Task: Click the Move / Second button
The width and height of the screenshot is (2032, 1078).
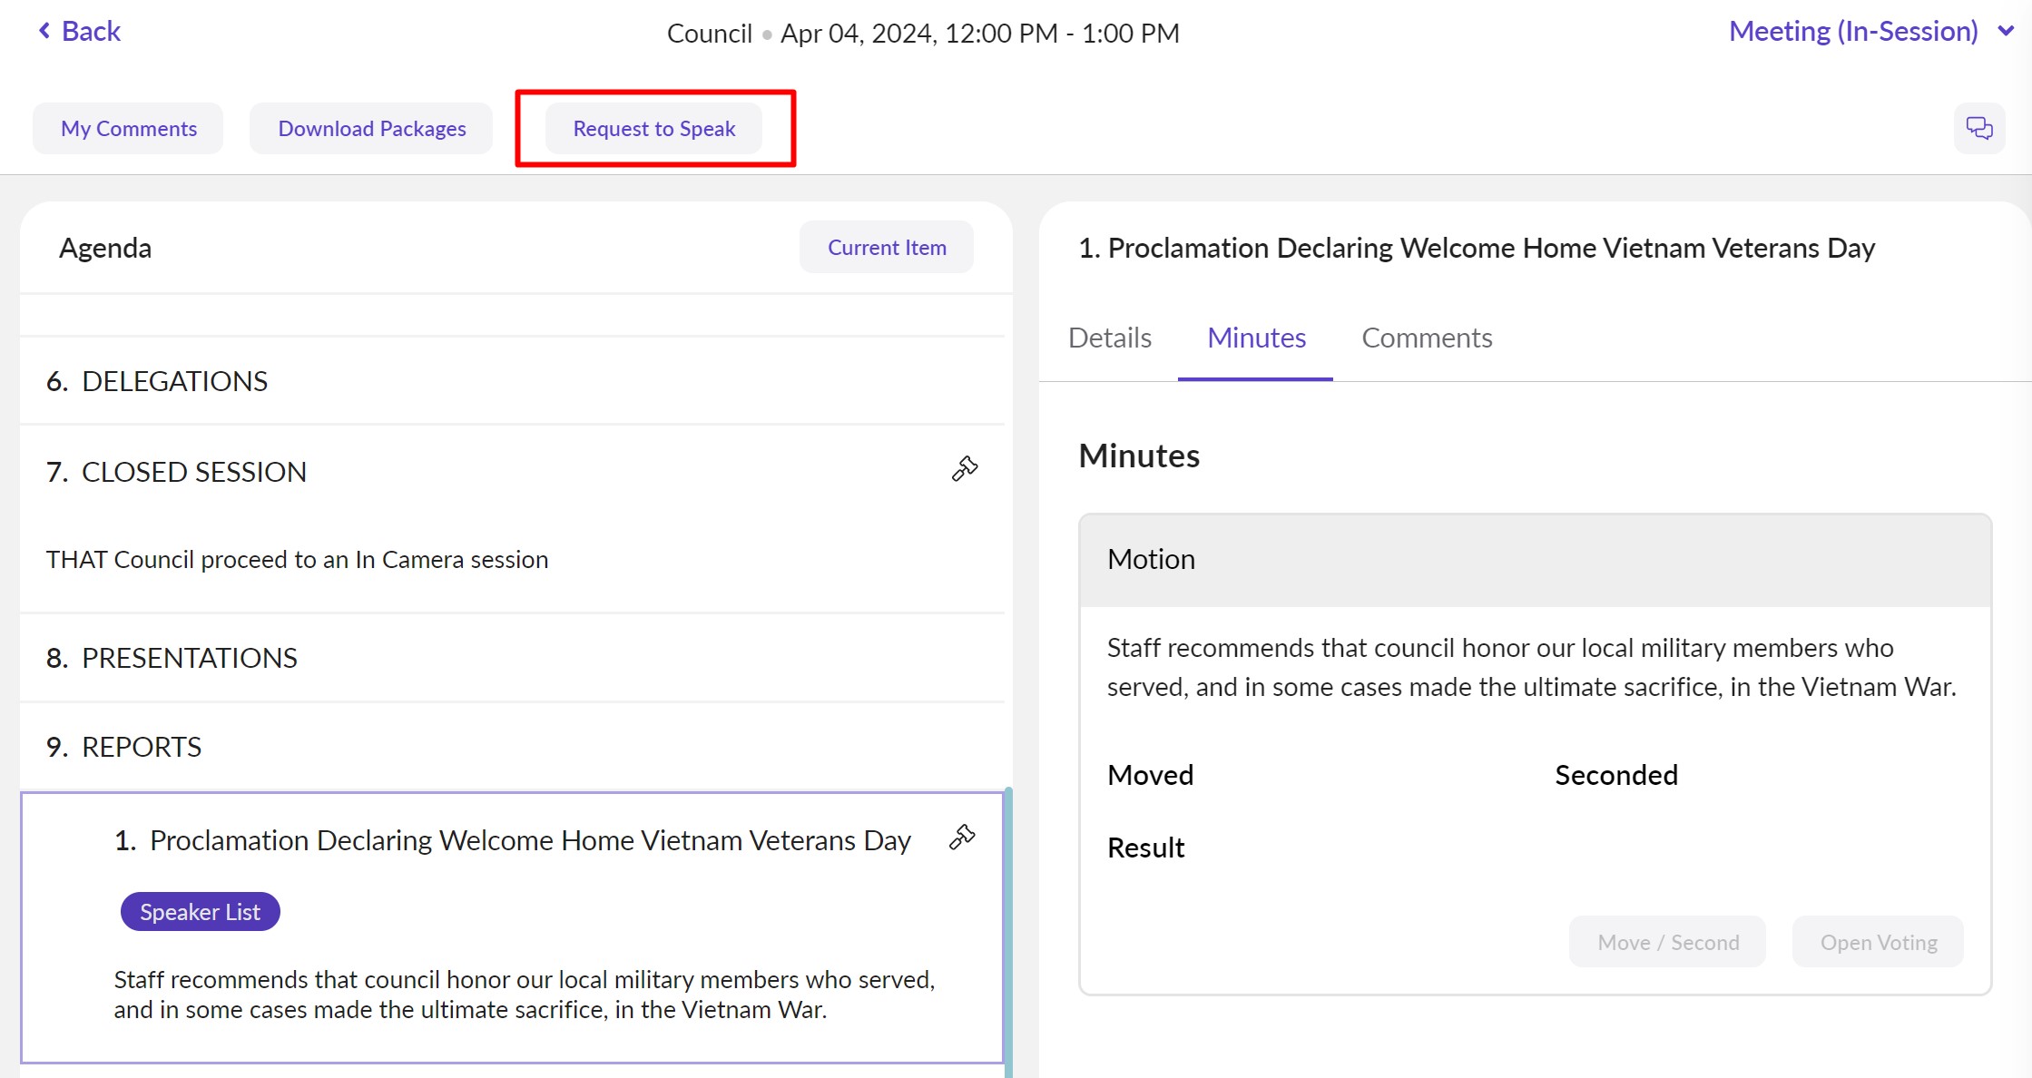Action: 1667,942
